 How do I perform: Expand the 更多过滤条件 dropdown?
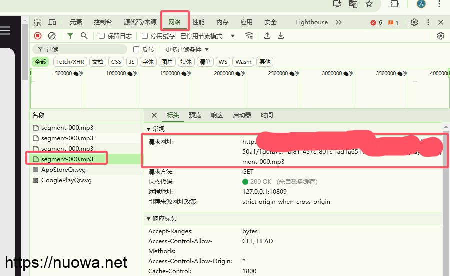[x=187, y=49]
